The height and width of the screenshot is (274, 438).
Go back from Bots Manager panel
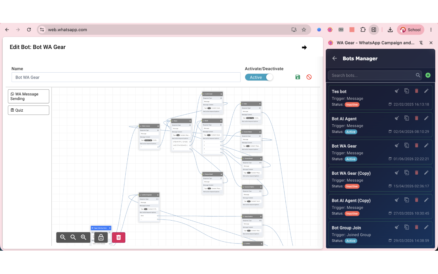click(335, 59)
